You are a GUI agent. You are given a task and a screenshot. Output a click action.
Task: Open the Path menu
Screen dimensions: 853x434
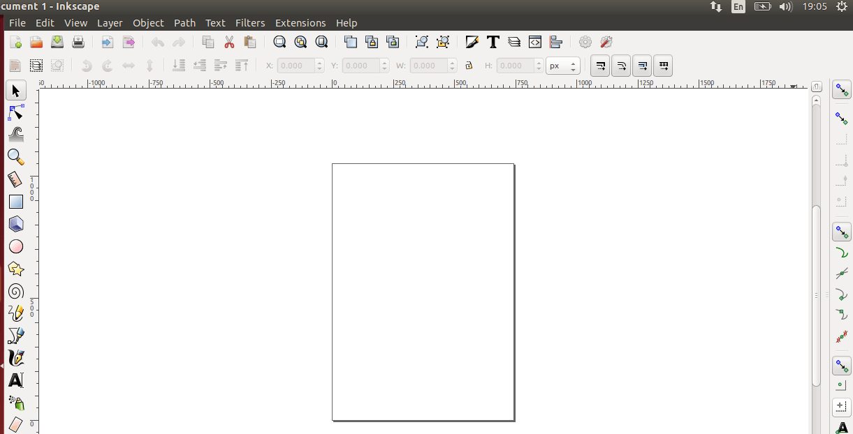coord(184,22)
